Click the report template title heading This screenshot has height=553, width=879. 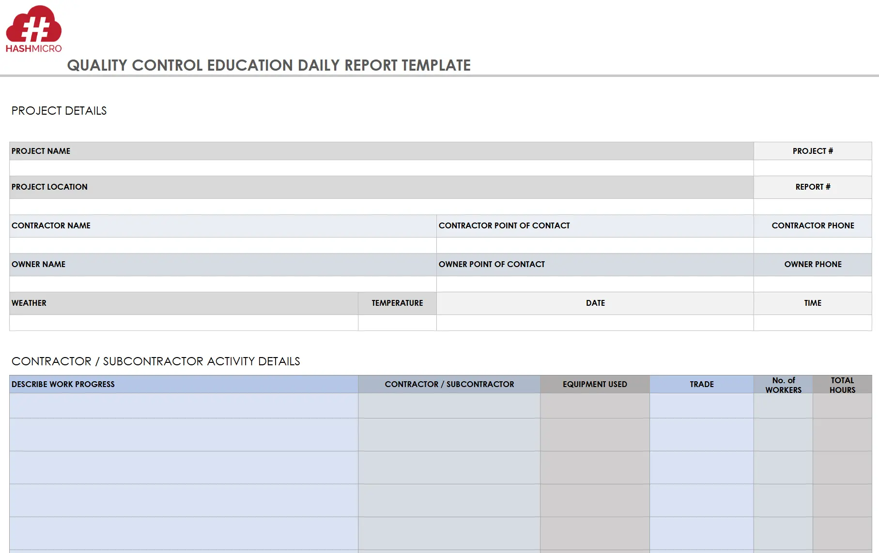coord(269,65)
